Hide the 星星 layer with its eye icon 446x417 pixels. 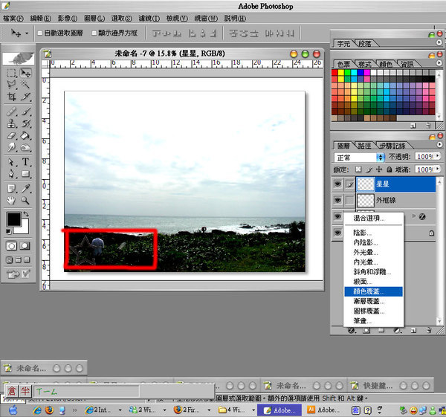pos(337,184)
